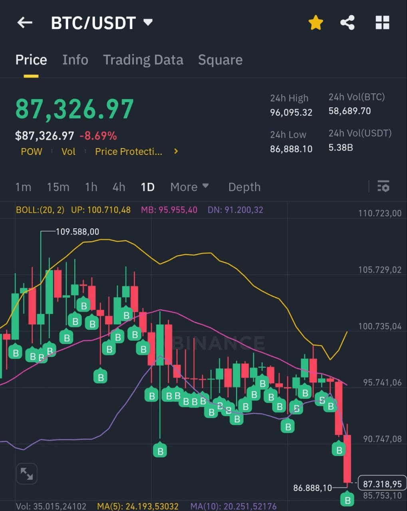Tap the BTC/USDT pair title
The width and height of the screenshot is (407, 511).
93,23
